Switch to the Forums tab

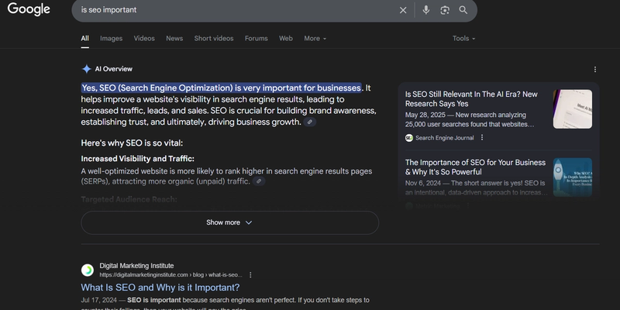pyautogui.click(x=257, y=38)
